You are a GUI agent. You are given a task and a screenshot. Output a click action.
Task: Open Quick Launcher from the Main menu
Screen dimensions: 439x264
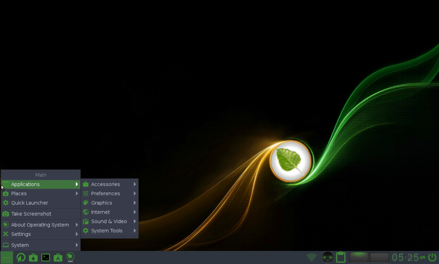41,203
